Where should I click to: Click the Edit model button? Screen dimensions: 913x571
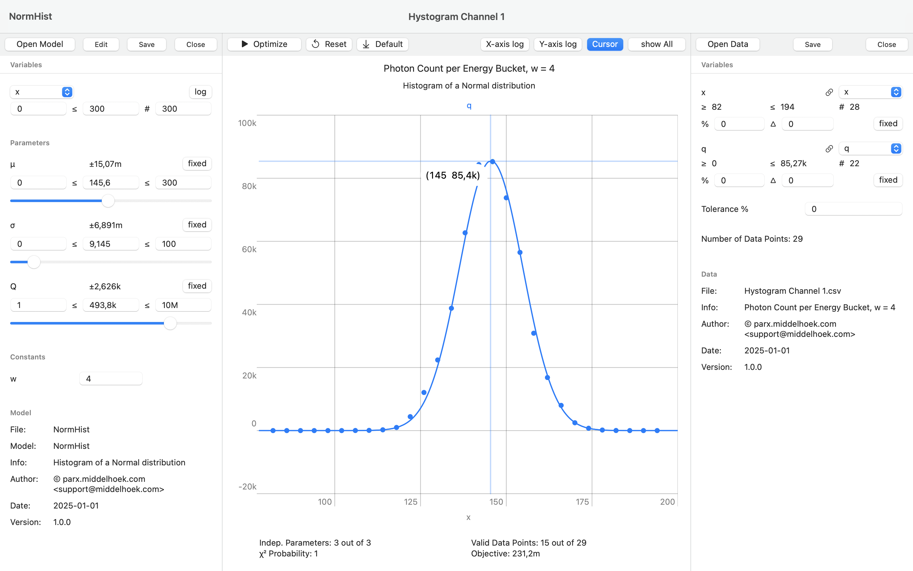point(101,44)
